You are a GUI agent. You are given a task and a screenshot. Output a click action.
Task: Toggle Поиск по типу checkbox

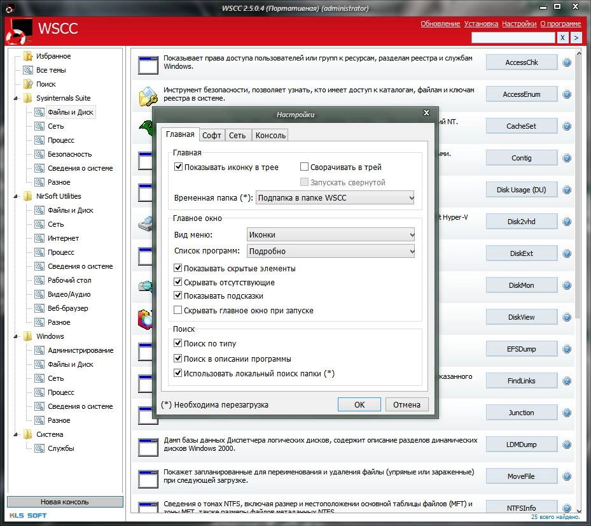[177, 343]
